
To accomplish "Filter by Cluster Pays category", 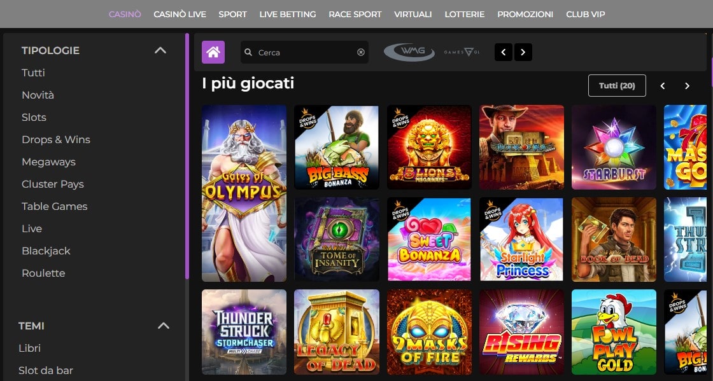I will [x=53, y=184].
